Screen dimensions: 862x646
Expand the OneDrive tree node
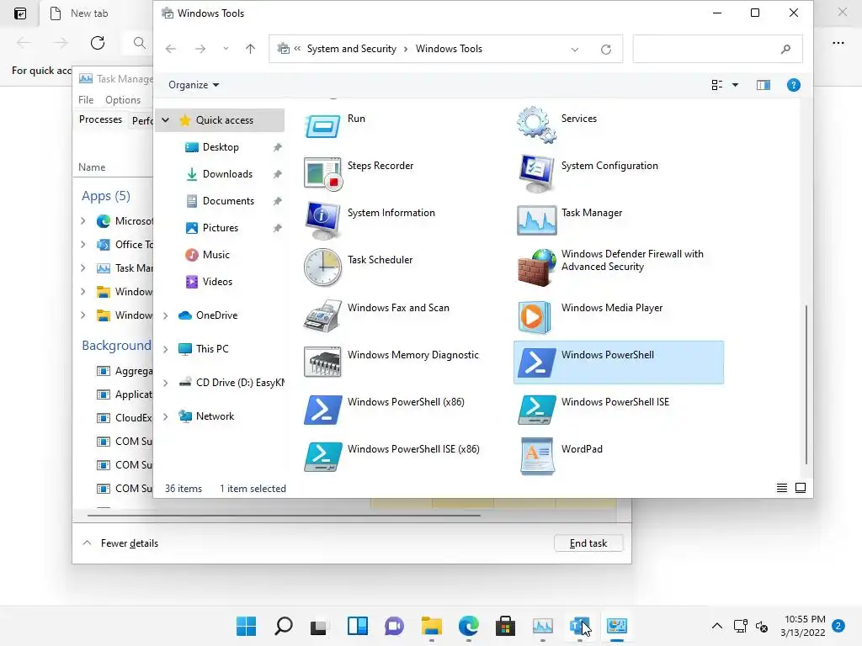(x=165, y=315)
